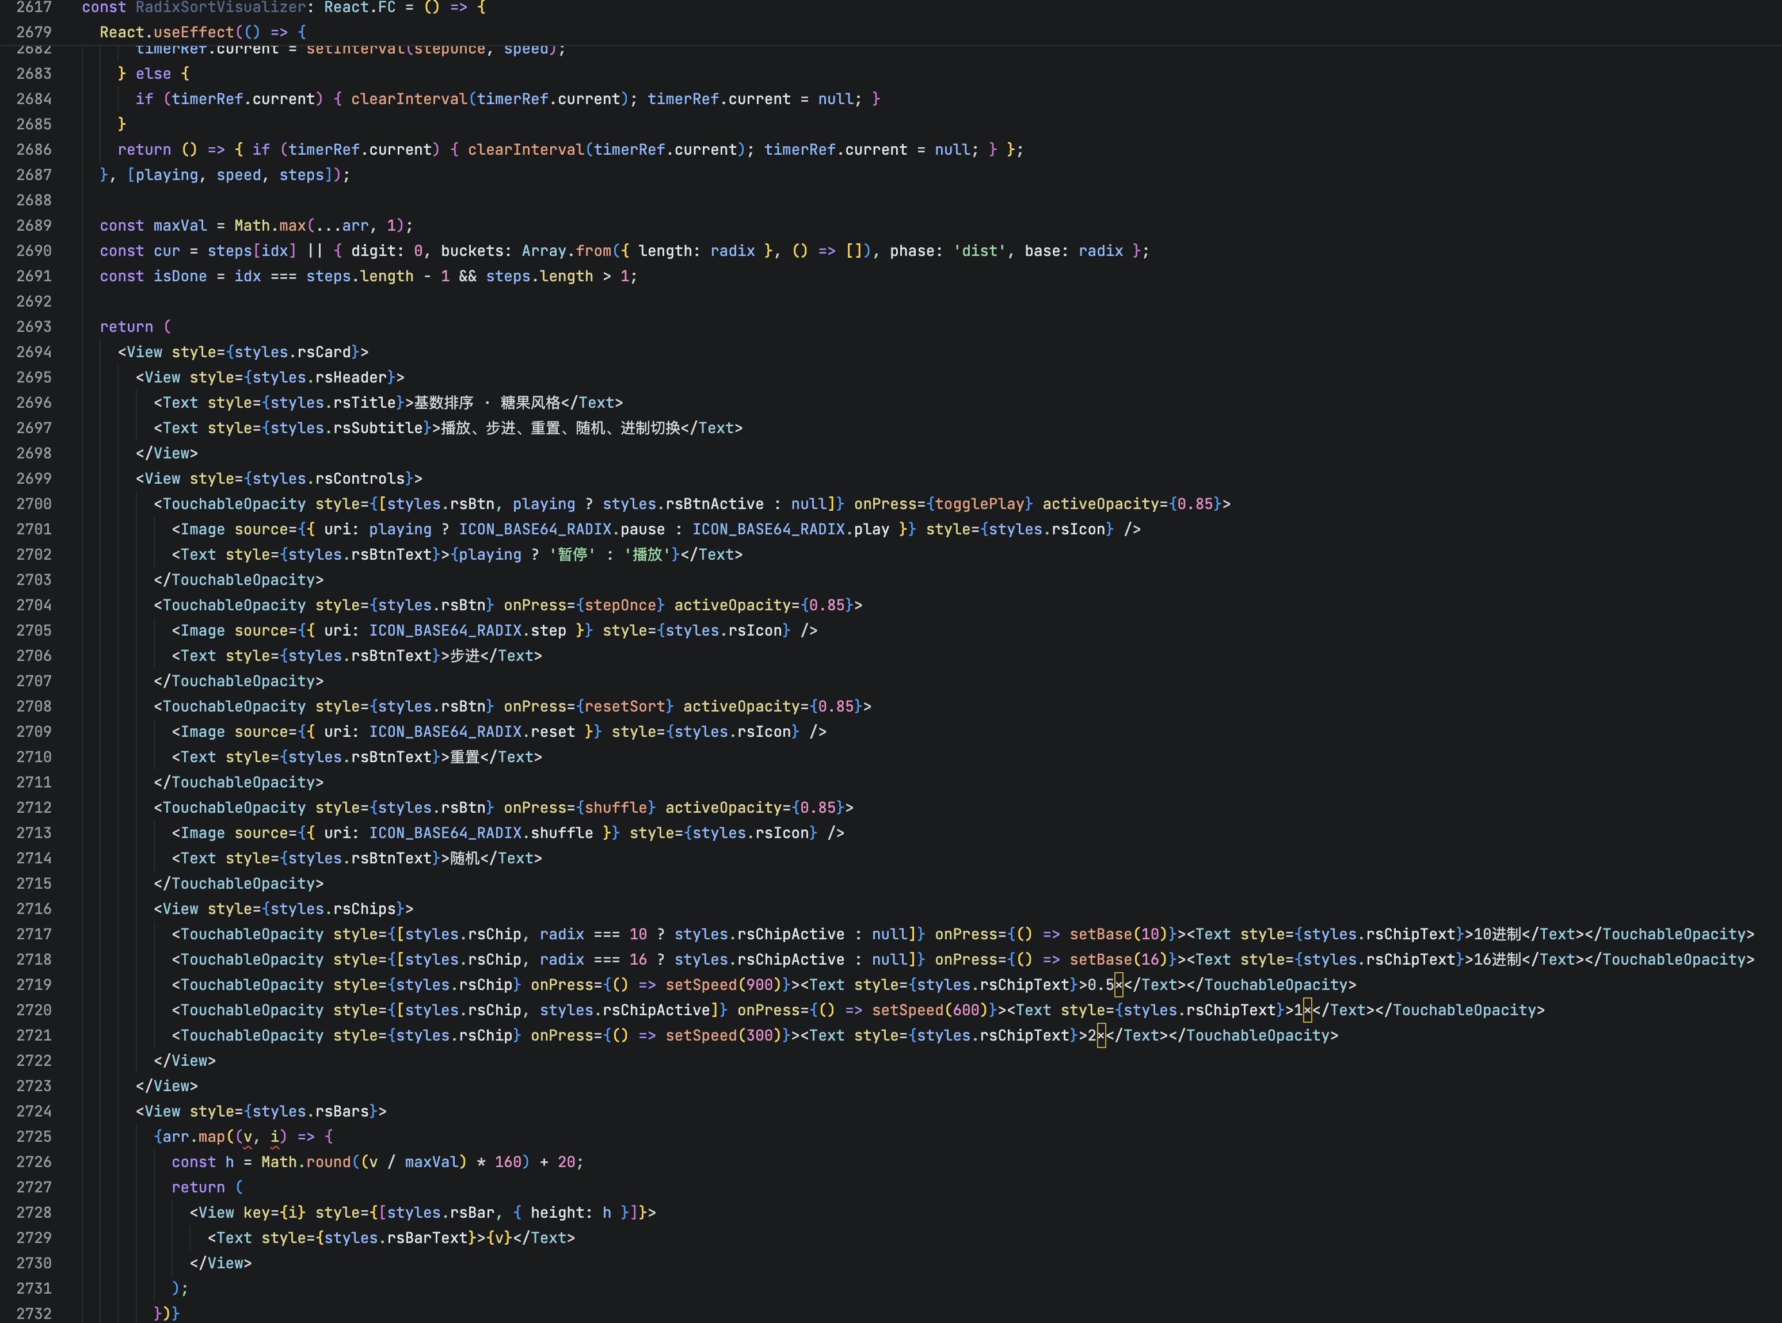The image size is (1782, 1323).
Task: Click highlighted '×' after 1 on line 2720
Action: pos(1308,1011)
